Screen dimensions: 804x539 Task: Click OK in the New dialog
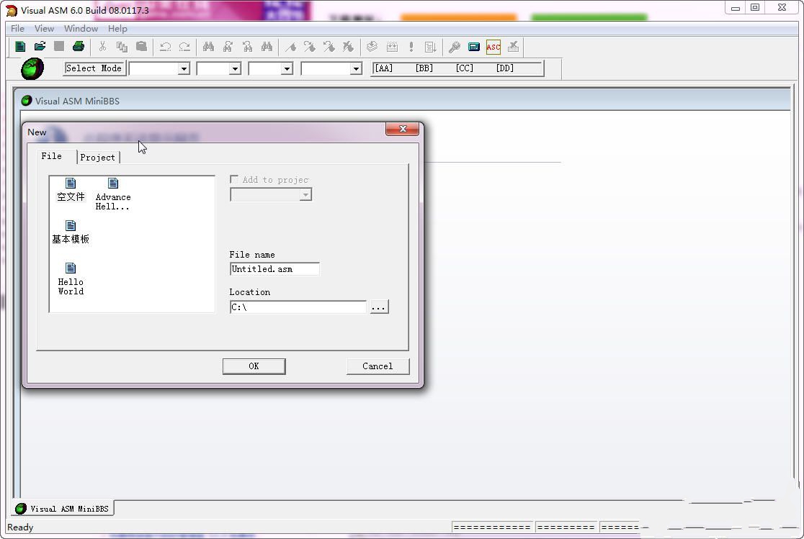point(254,366)
